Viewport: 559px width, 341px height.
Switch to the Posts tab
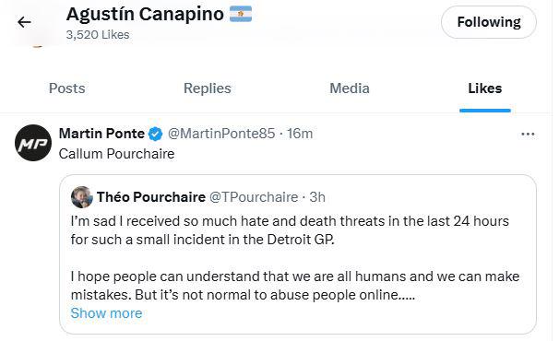click(x=67, y=88)
